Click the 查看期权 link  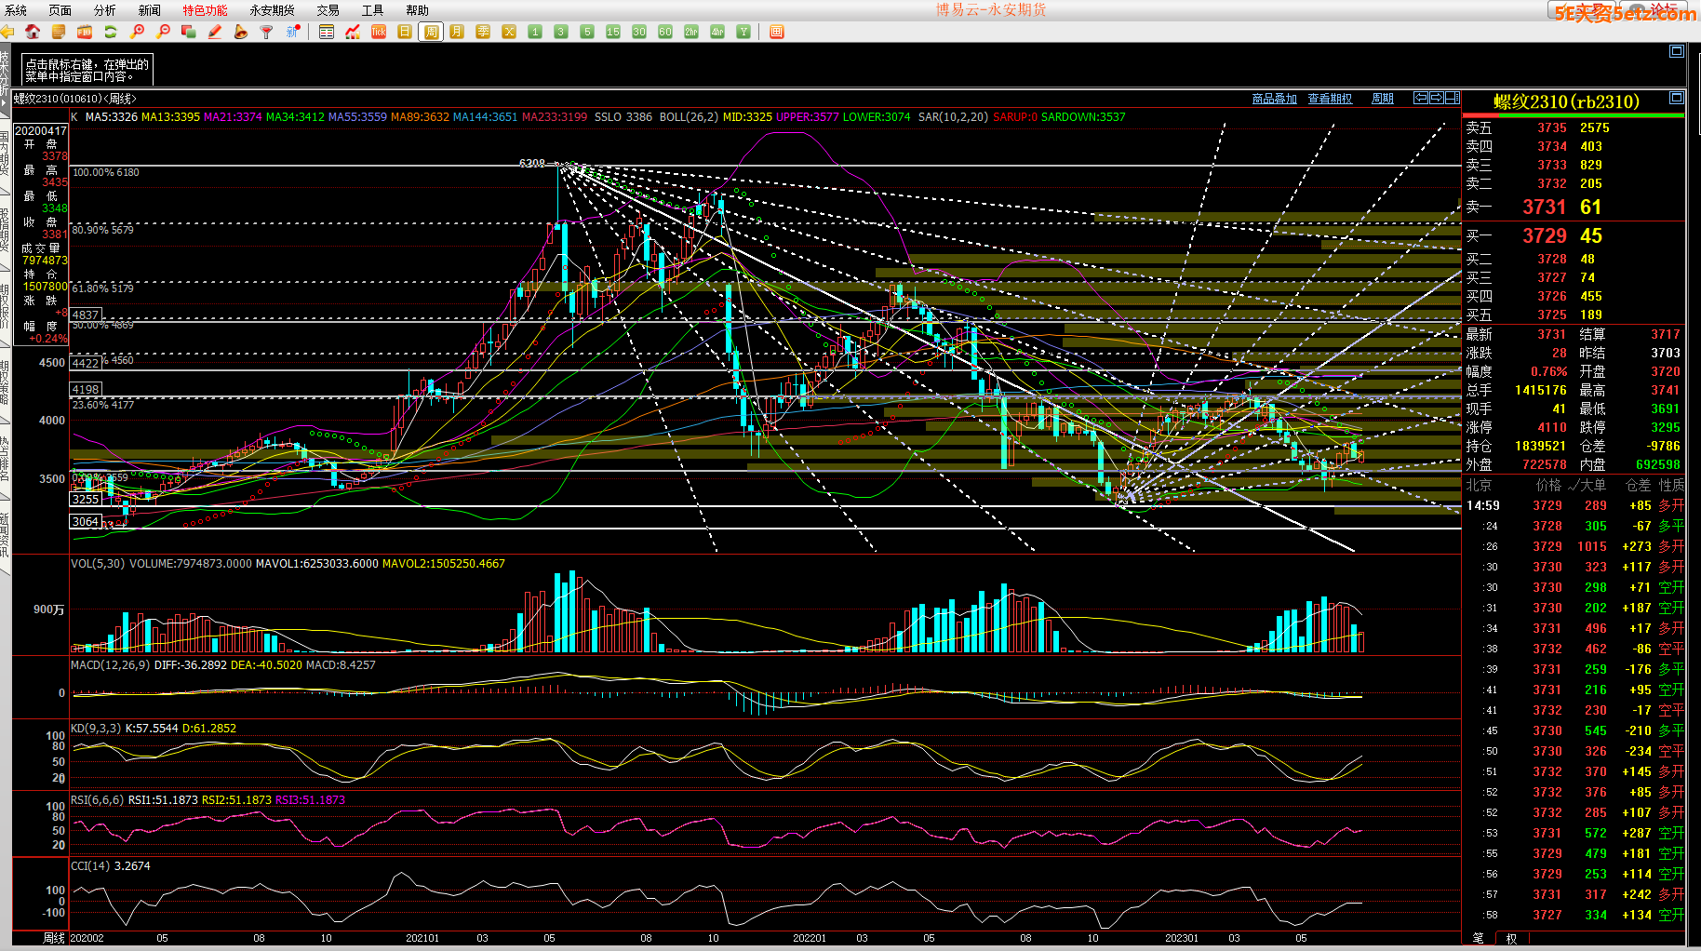point(1330,99)
